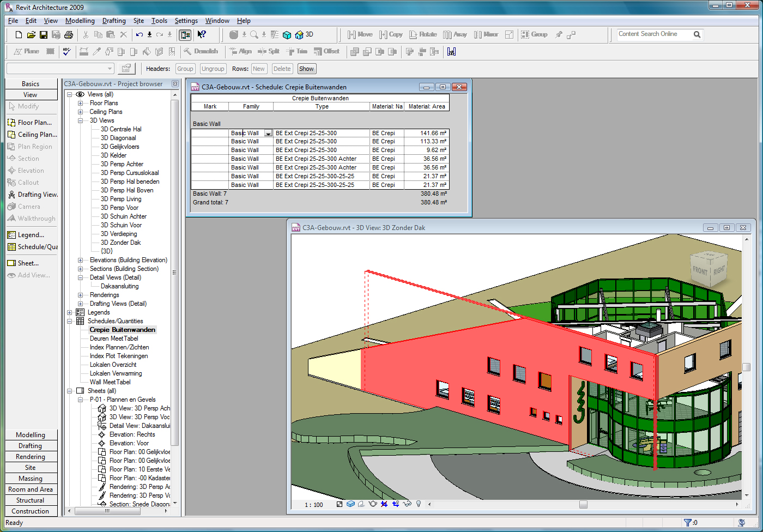Viewport: 763px width, 532px height.
Task: Click the What's This help cursor icon
Action: 202,35
